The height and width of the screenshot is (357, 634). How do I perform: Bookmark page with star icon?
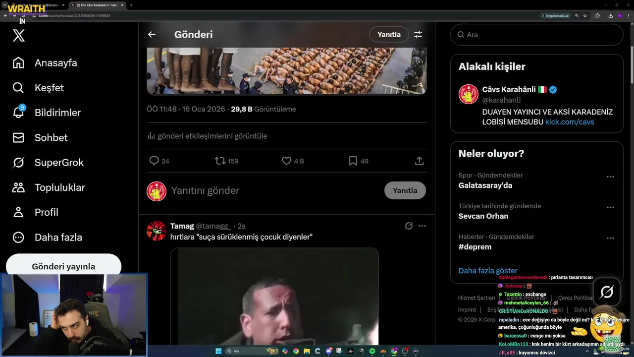(585, 15)
